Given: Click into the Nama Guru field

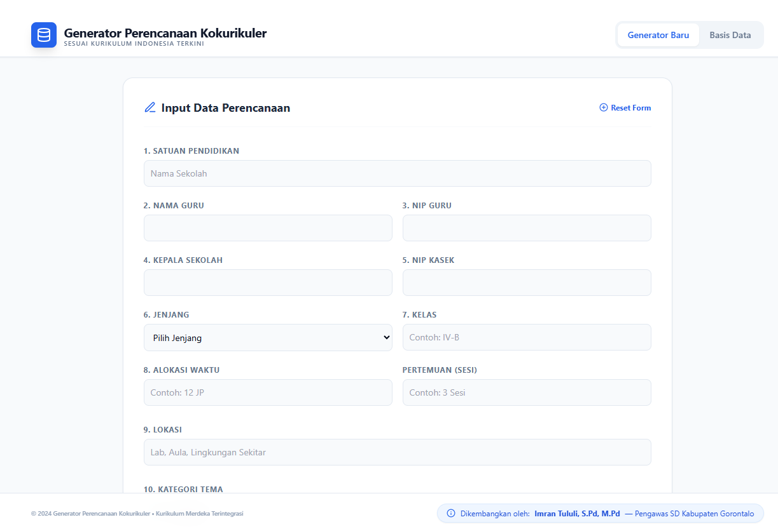Looking at the screenshot, I should pyautogui.click(x=268, y=228).
